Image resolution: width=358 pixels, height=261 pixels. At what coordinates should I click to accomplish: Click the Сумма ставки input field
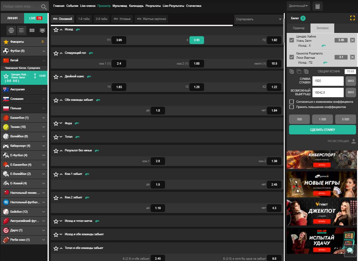(x=328, y=81)
